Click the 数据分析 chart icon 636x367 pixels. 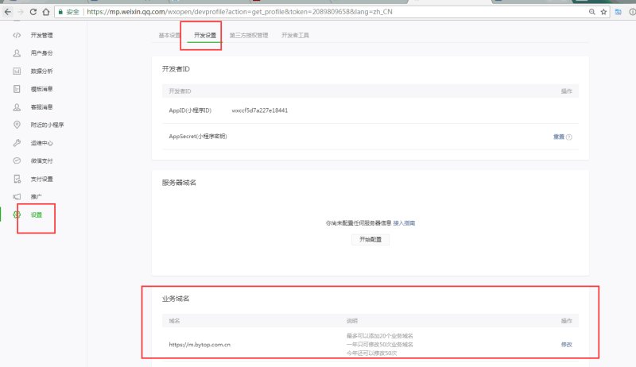pos(17,71)
